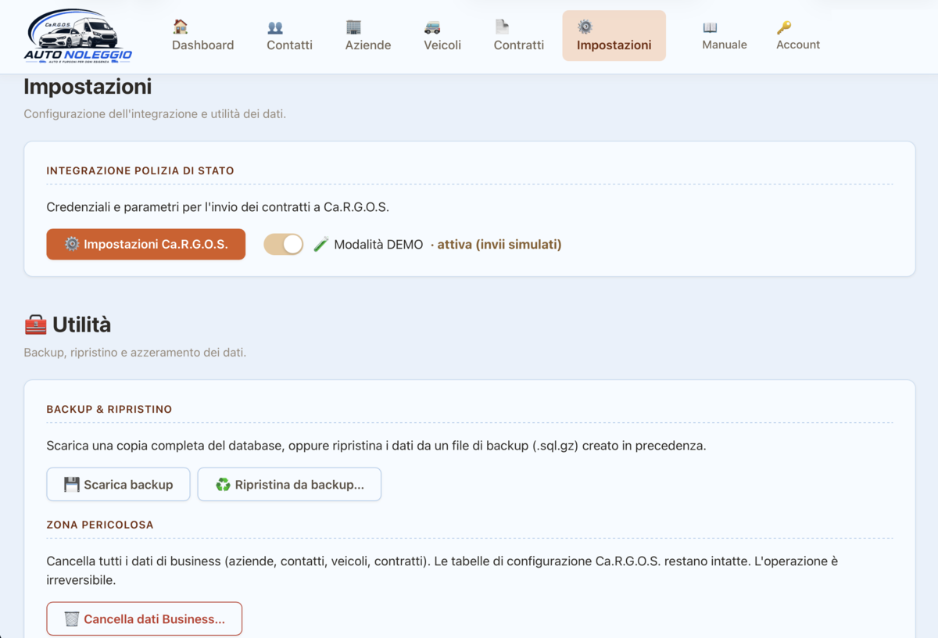938x638 pixels.
Task: Click the floppy disk icon in Scarica backup
Action: point(72,485)
